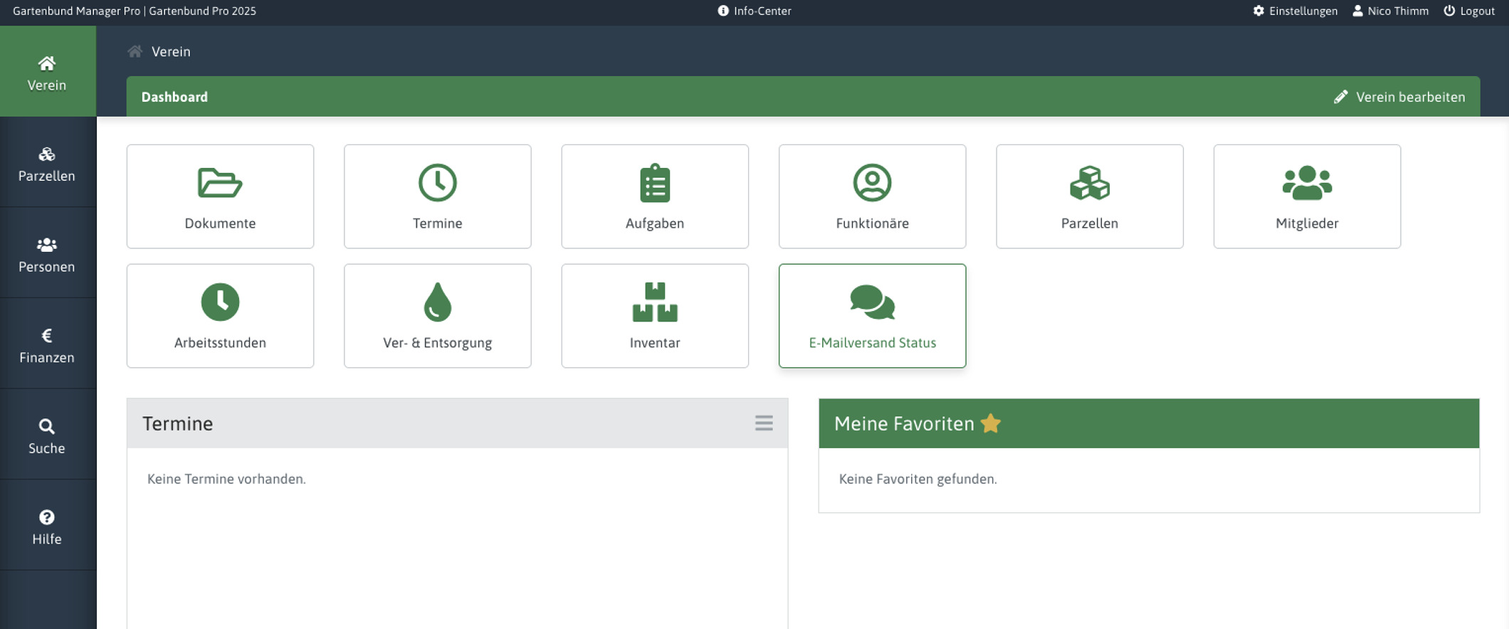
Task: Open the Ver- & Entsorgung water drop tile
Action: click(437, 316)
